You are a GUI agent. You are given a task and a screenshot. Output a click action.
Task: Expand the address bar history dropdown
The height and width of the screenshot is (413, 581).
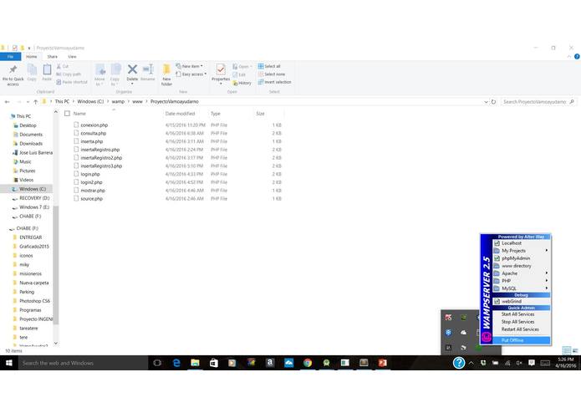(x=486, y=101)
